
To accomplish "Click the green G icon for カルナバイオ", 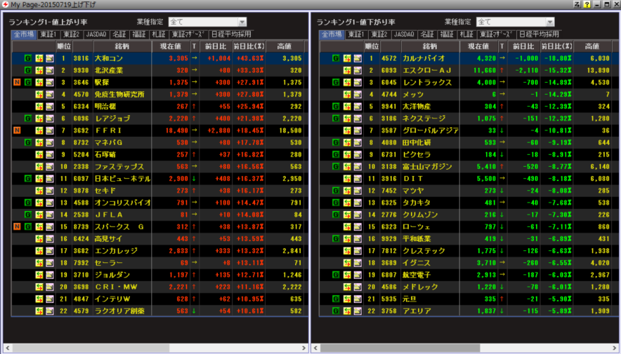I will (x=336, y=58).
